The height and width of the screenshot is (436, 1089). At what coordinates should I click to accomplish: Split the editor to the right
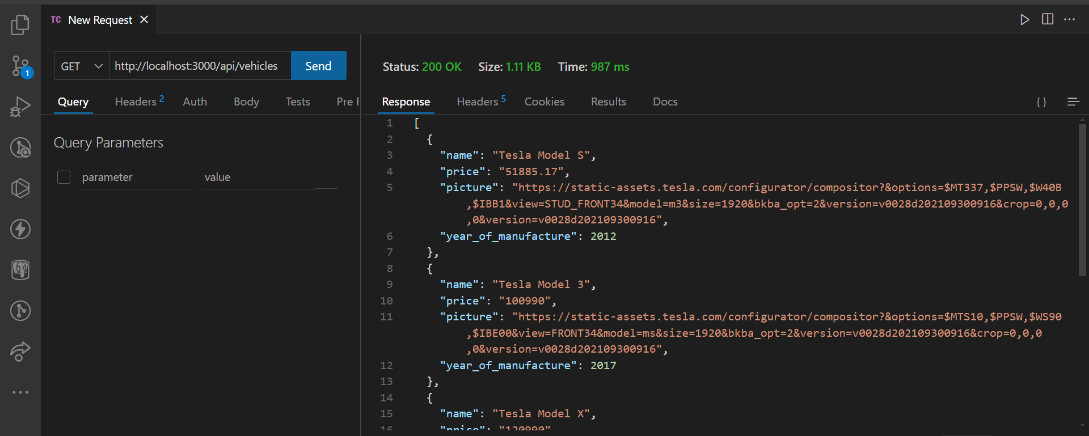tap(1048, 19)
